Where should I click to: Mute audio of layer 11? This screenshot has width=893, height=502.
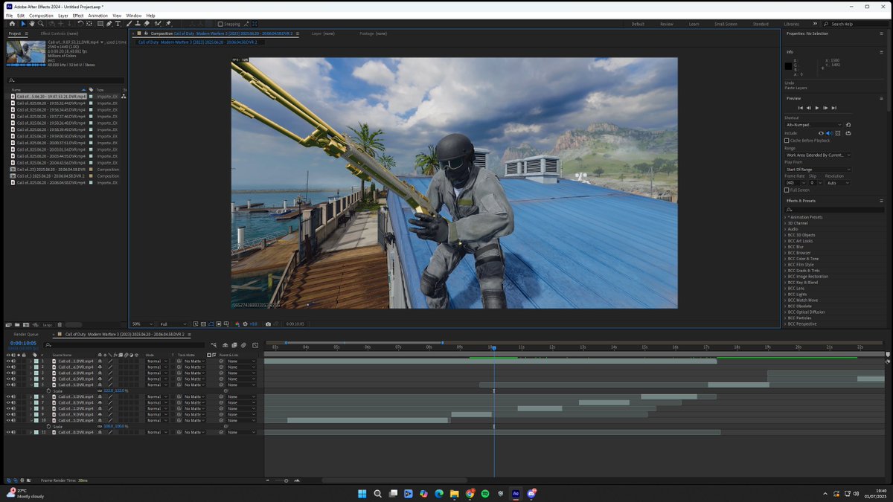click(13, 432)
